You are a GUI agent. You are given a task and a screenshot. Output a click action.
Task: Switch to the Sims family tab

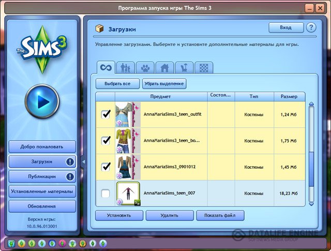[x=125, y=68]
